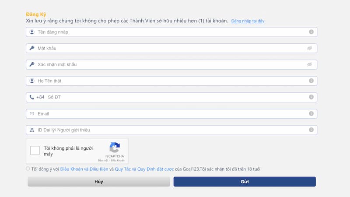Open the Đăng nhập tại đây link

[x=248, y=21]
